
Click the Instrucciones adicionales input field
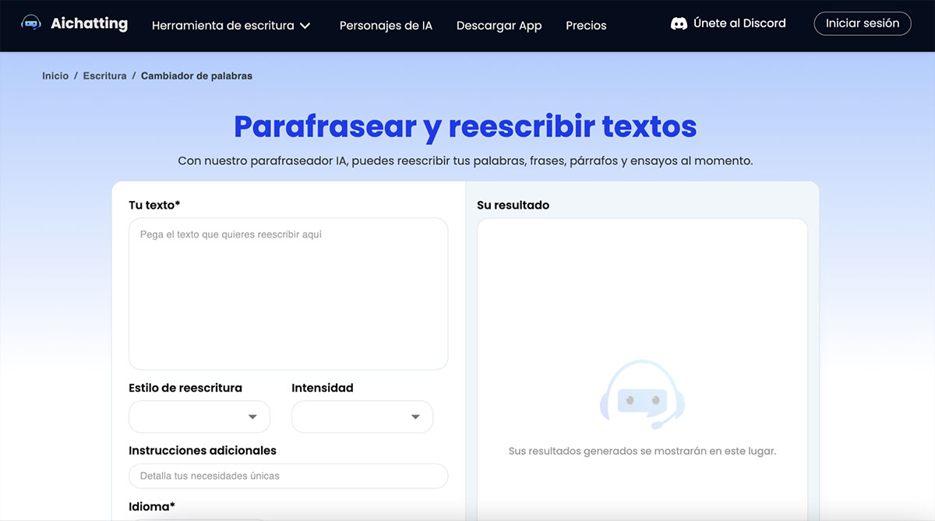[288, 476]
